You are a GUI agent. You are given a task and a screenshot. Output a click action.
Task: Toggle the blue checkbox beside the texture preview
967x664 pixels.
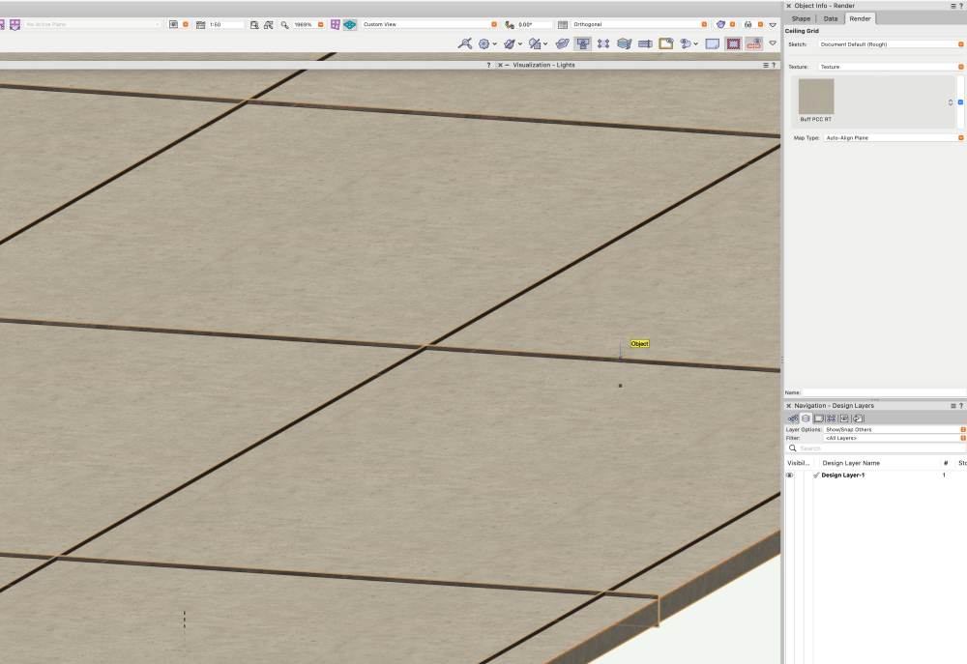coord(960,102)
